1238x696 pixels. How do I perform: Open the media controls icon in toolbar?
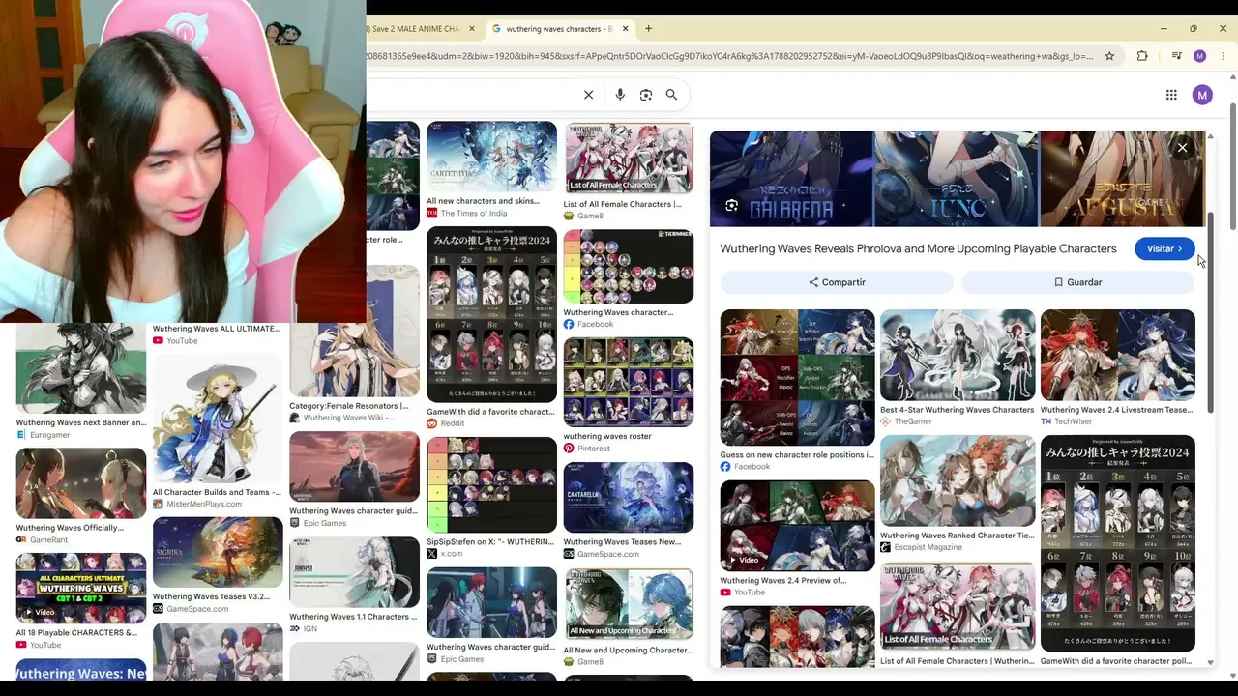click(1176, 56)
